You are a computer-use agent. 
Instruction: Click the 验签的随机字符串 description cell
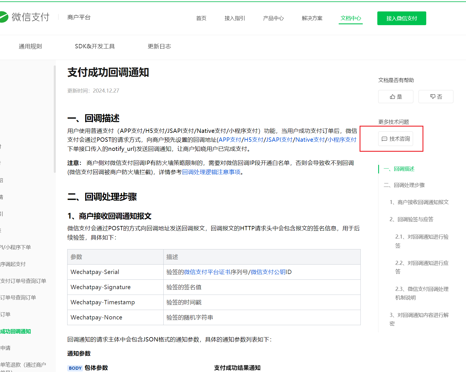(262, 317)
